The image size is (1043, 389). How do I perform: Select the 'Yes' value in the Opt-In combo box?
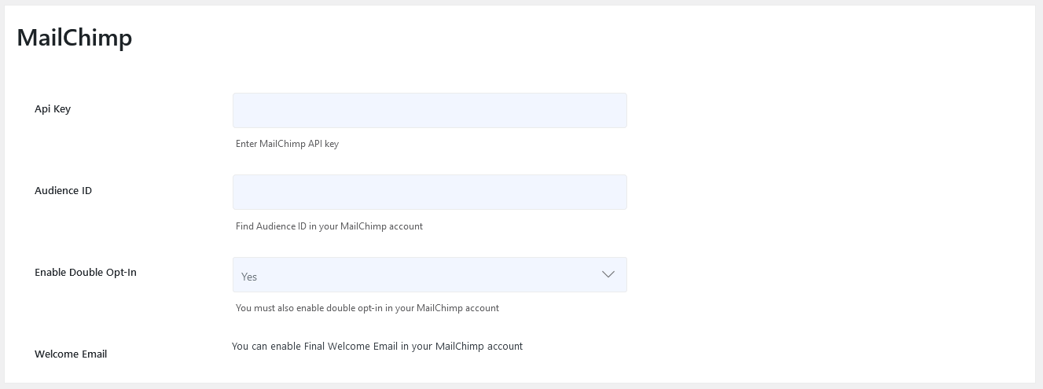pyautogui.click(x=249, y=277)
